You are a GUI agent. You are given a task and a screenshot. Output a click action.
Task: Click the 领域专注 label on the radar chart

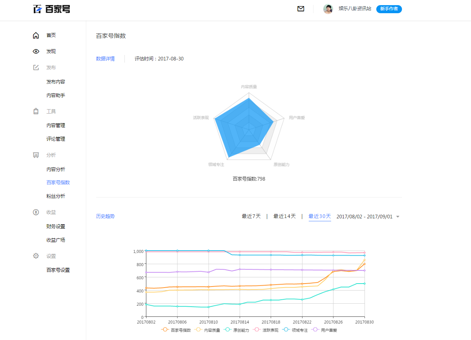(x=216, y=165)
